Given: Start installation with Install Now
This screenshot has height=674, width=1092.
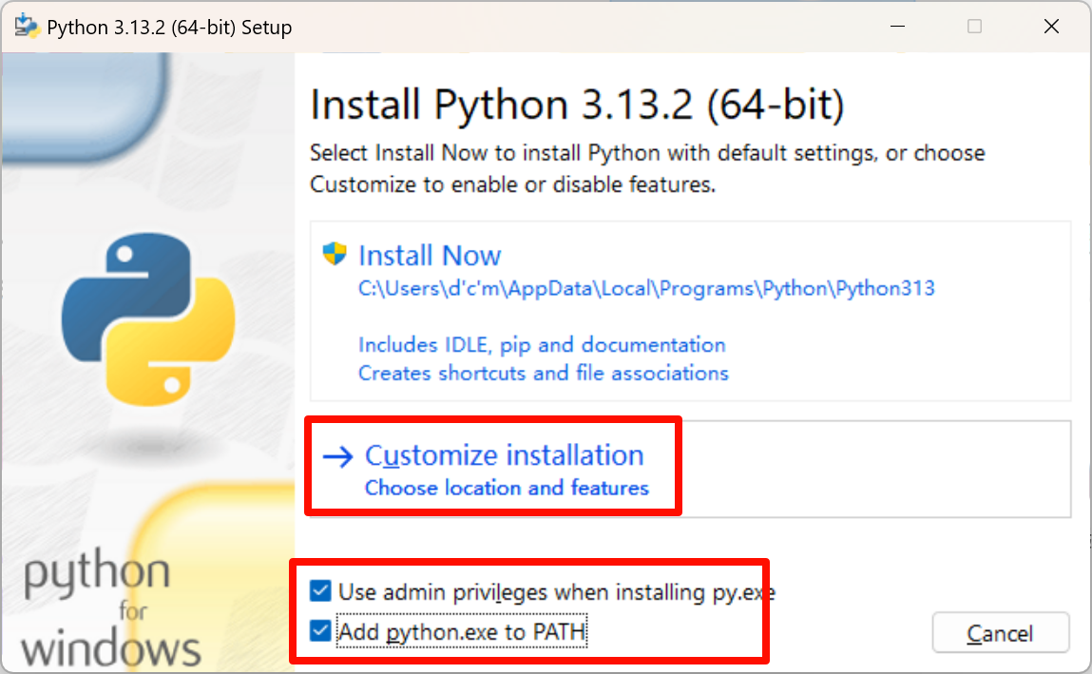Looking at the screenshot, I should click(x=430, y=256).
